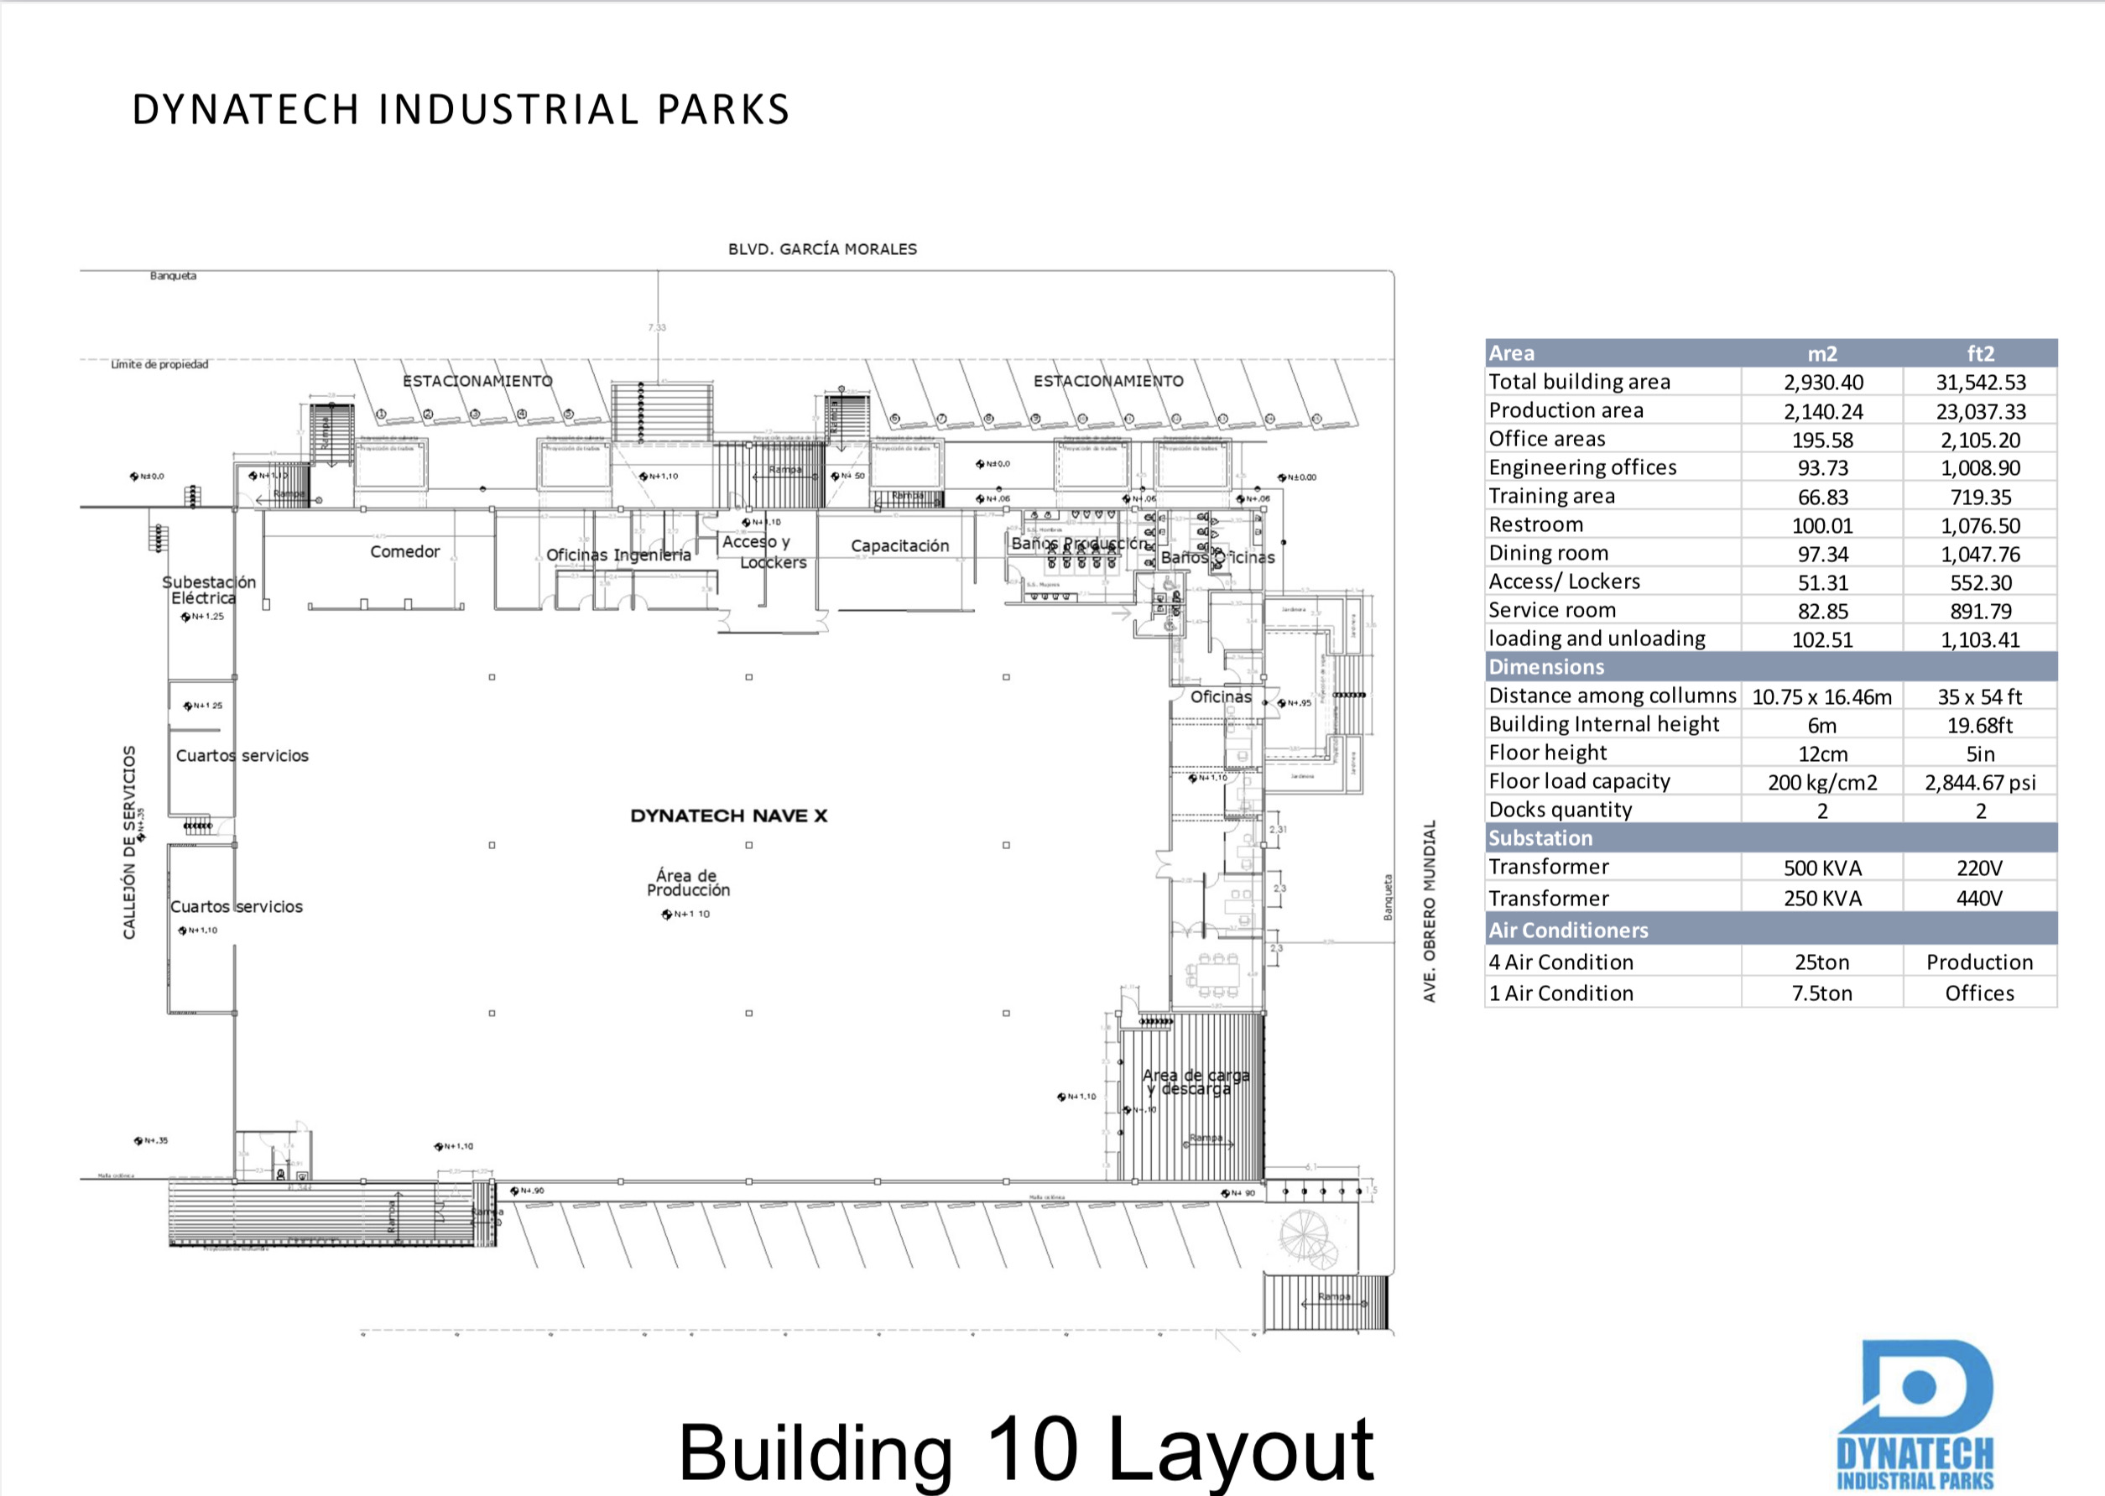Image resolution: width=2105 pixels, height=1496 pixels.
Task: Click the DYNATECH NAVE X label
Action: tap(729, 816)
